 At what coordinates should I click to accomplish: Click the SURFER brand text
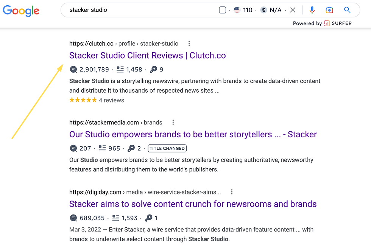(341, 23)
